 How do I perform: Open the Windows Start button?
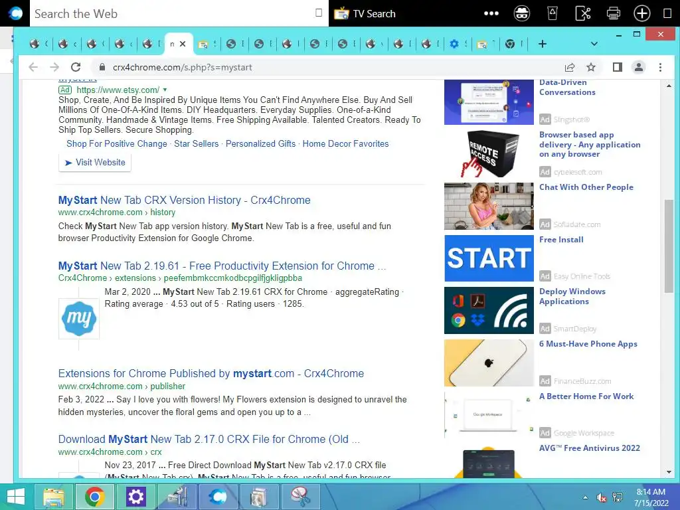pos(16,497)
